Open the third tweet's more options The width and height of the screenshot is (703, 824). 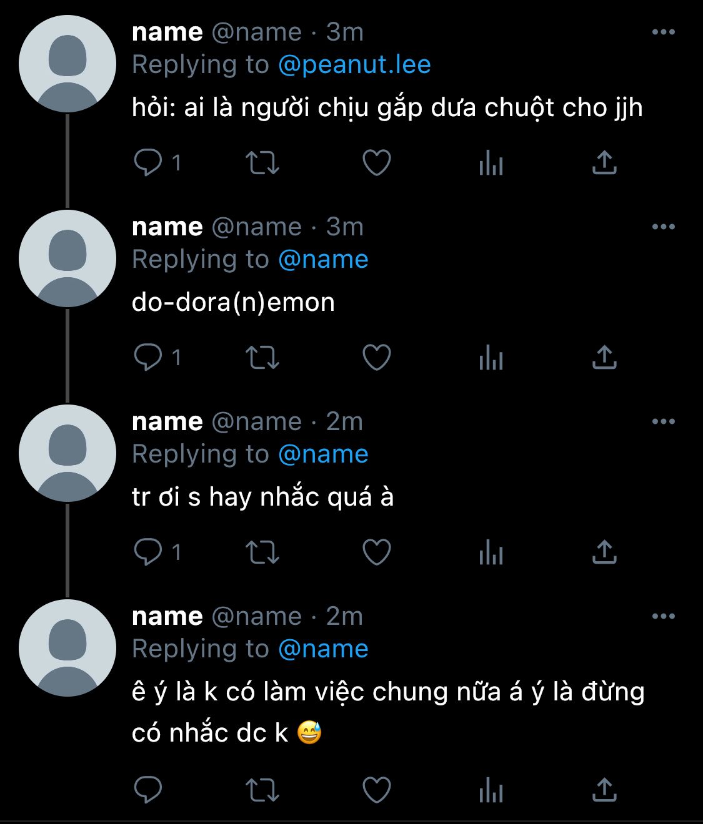pos(663,421)
